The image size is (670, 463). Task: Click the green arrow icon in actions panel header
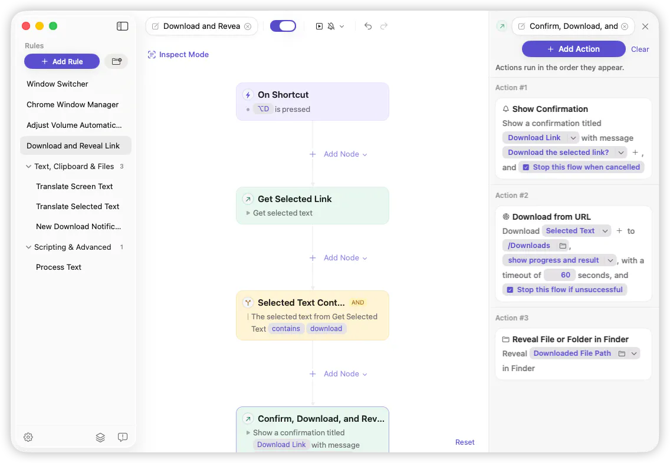(502, 26)
